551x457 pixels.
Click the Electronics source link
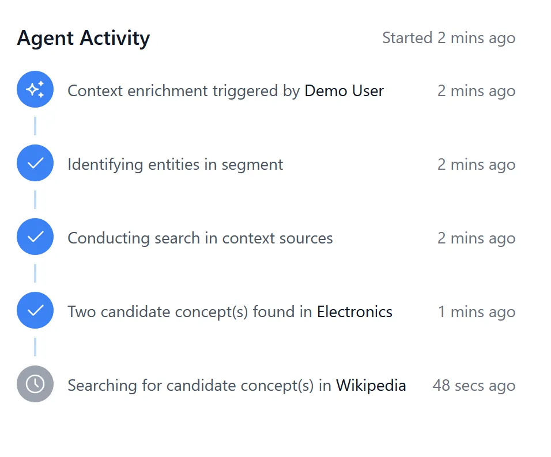(354, 311)
